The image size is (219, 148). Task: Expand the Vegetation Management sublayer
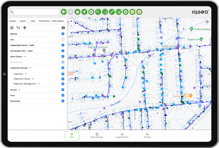click(39, 84)
